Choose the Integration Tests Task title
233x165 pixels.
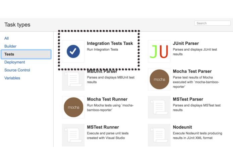coord(110,43)
